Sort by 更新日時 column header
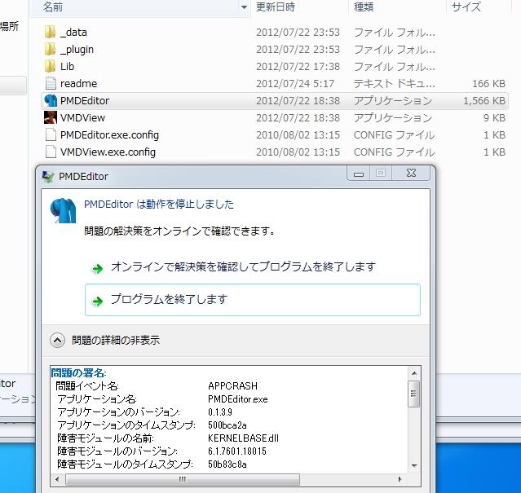This screenshot has width=521, height=493. tap(276, 7)
